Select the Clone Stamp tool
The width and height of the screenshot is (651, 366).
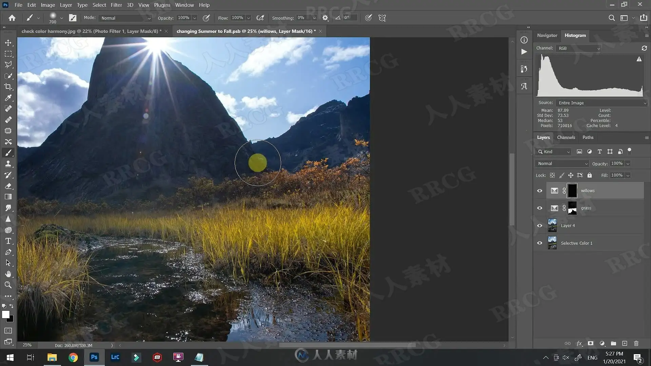point(8,164)
